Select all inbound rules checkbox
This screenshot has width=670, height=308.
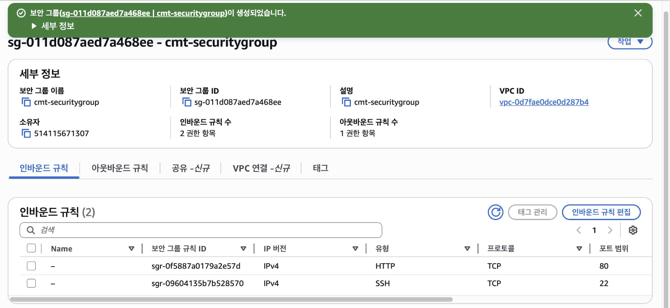pos(31,248)
